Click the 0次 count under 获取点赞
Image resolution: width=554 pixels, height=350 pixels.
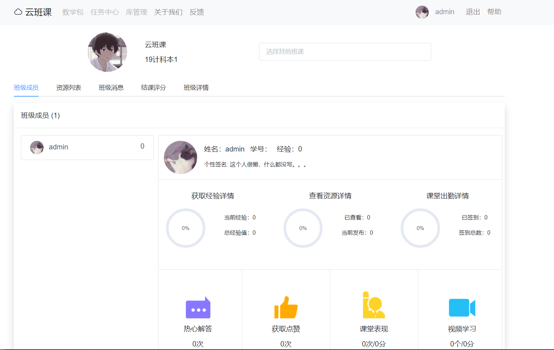pyautogui.click(x=286, y=344)
